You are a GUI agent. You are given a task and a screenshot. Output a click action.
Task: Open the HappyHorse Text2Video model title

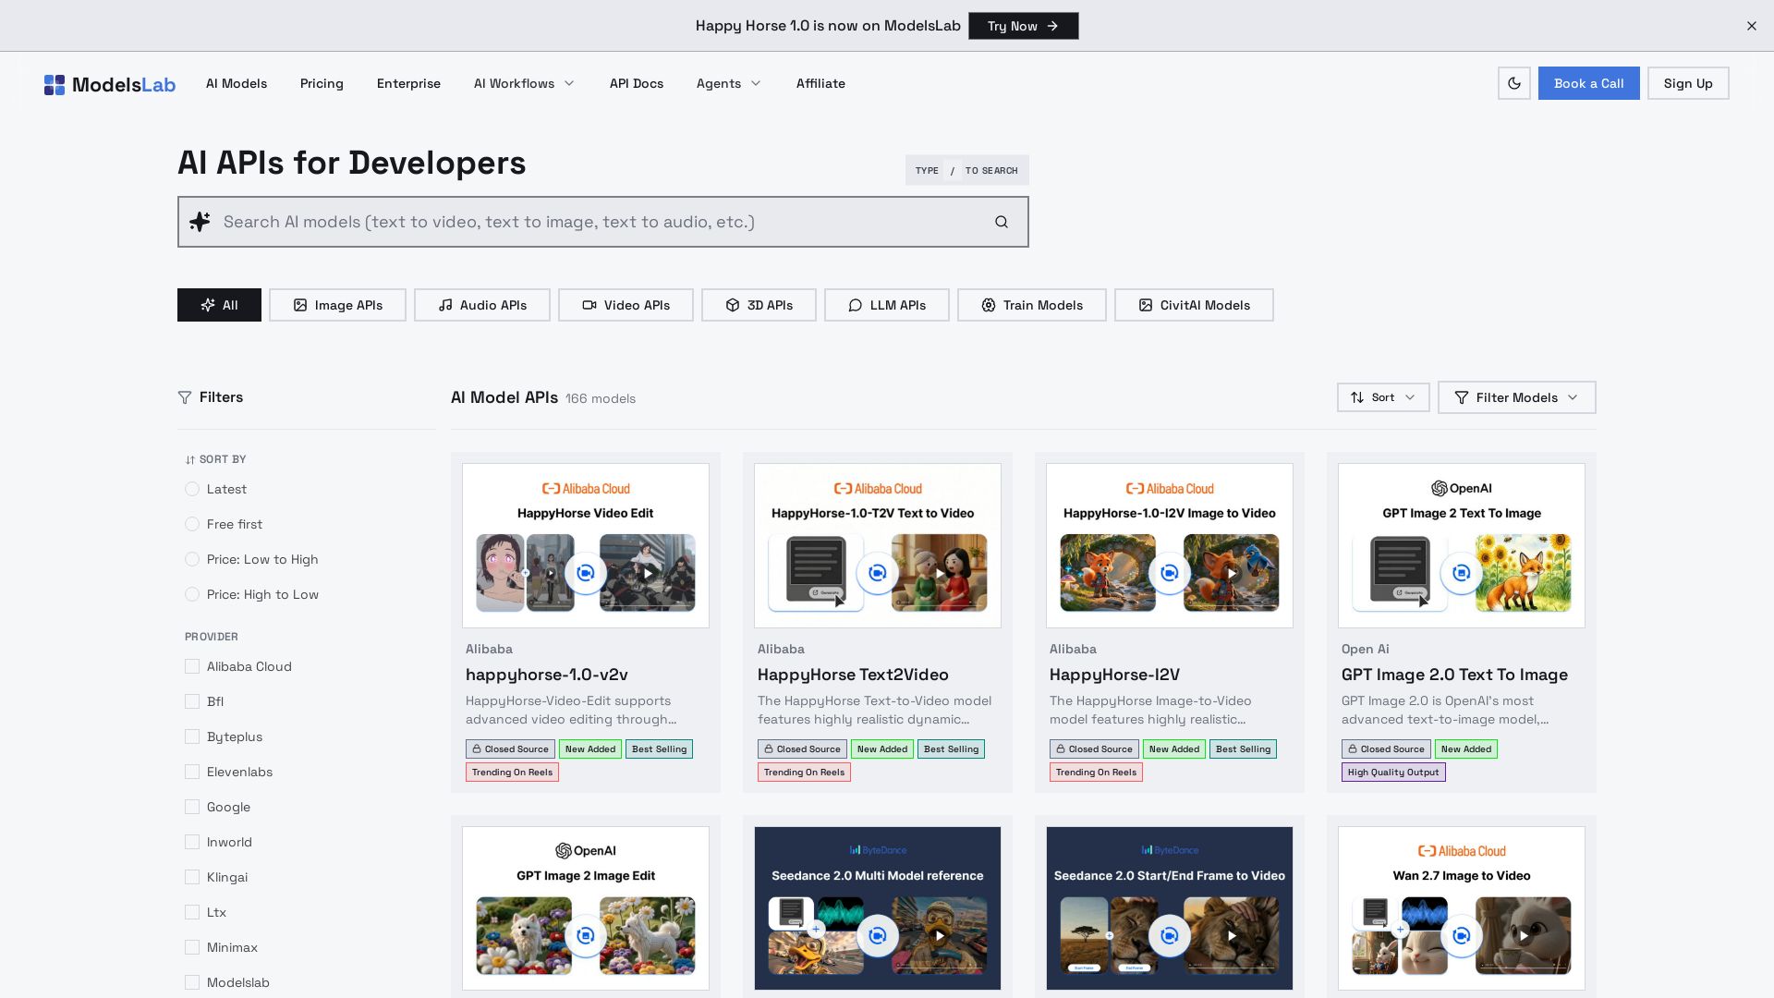pos(853,675)
